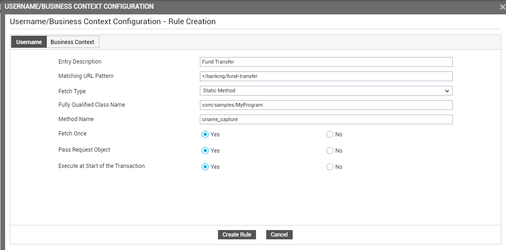Click the Cancel button
This screenshot has width=506, height=250.
coord(279,235)
